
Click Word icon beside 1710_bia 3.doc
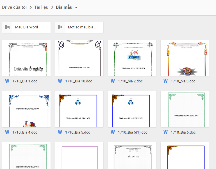pos(165,81)
